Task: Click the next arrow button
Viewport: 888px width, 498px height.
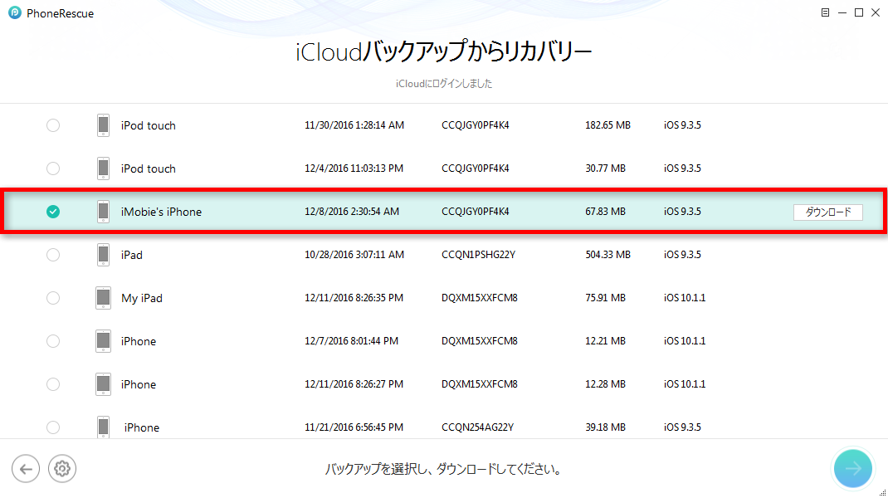Action: point(853,469)
